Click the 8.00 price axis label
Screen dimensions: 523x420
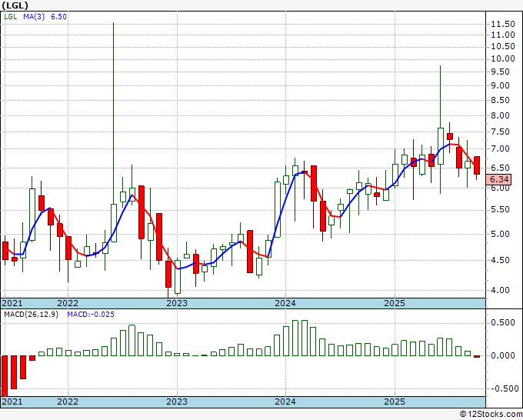click(x=500, y=115)
